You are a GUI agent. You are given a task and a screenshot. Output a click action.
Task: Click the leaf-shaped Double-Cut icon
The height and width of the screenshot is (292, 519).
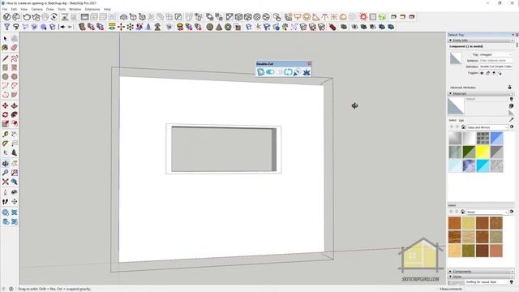point(307,72)
